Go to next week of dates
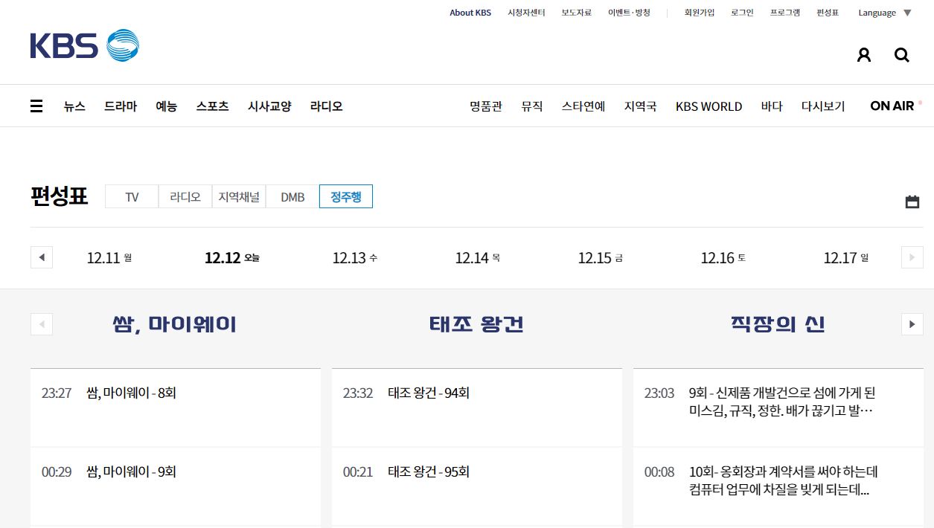 [x=912, y=258]
